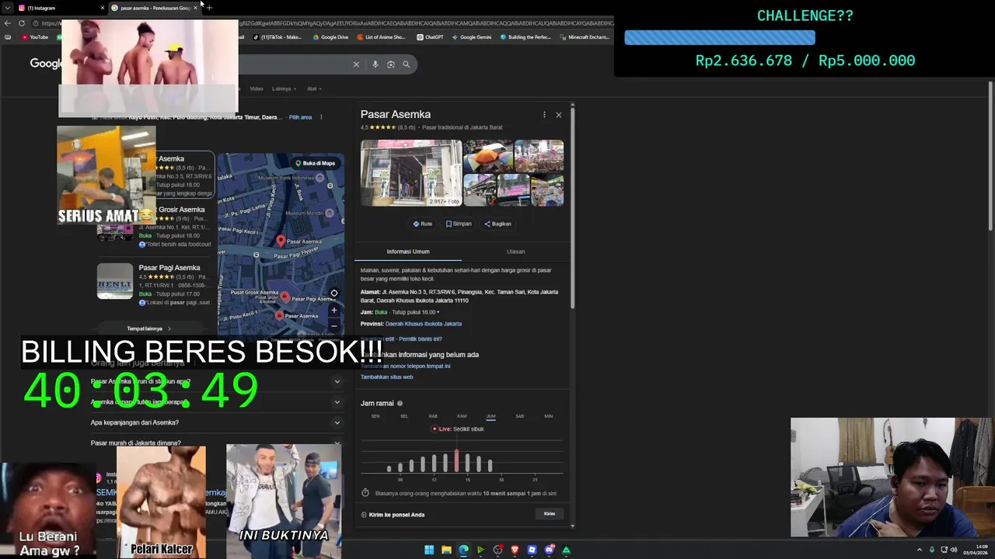Click the live red busy-hours bar

point(456,461)
